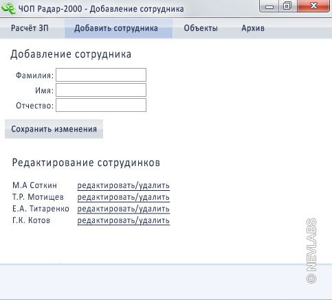Edit or delete employee М.А Соткин
The image size is (332, 300).
tap(124, 185)
